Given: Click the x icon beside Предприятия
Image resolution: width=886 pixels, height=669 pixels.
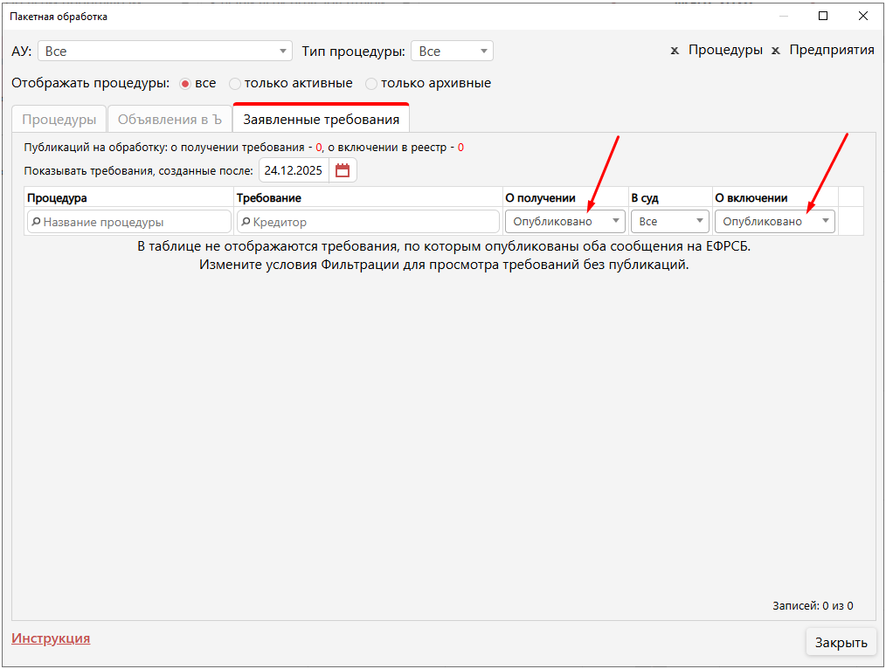Looking at the screenshot, I should (775, 51).
